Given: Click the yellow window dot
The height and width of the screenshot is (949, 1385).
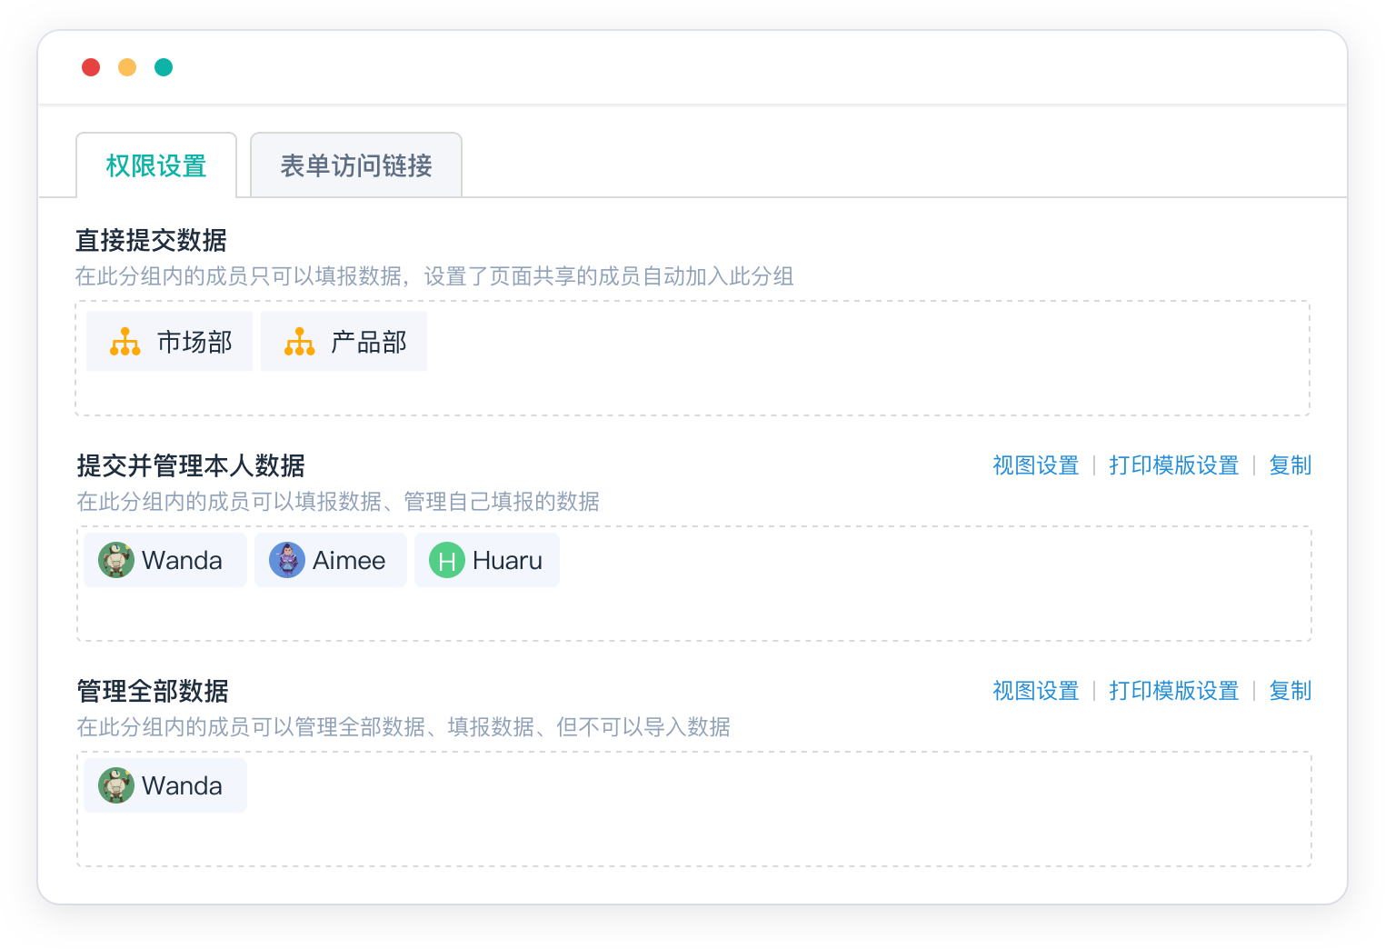Looking at the screenshot, I should (x=127, y=67).
